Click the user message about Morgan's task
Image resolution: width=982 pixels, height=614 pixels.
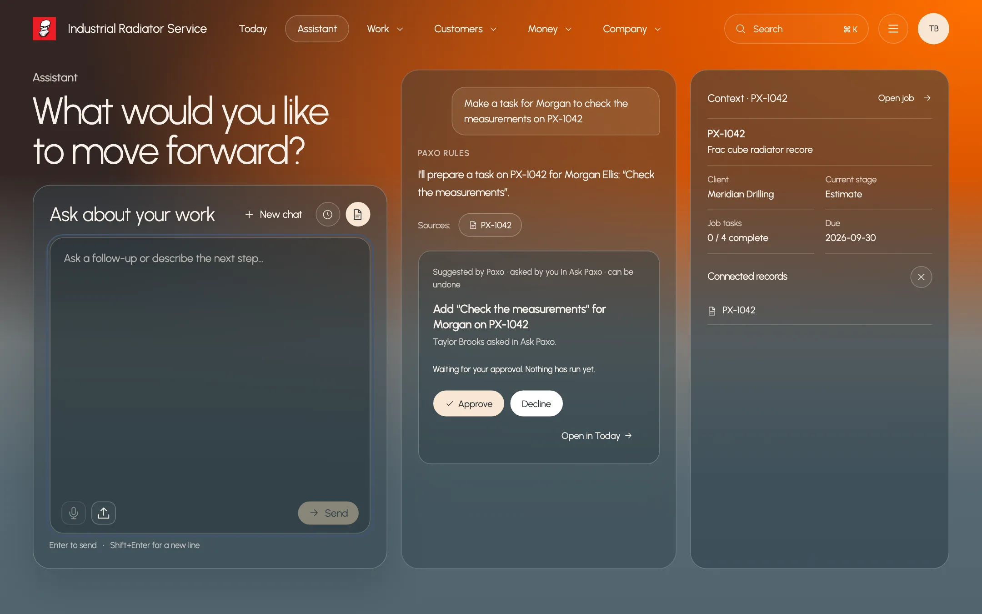coord(555,111)
